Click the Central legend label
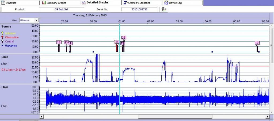The image size is (274, 121). (9, 41)
